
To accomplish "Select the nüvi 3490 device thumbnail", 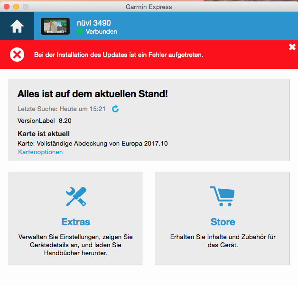I will 55,27.
